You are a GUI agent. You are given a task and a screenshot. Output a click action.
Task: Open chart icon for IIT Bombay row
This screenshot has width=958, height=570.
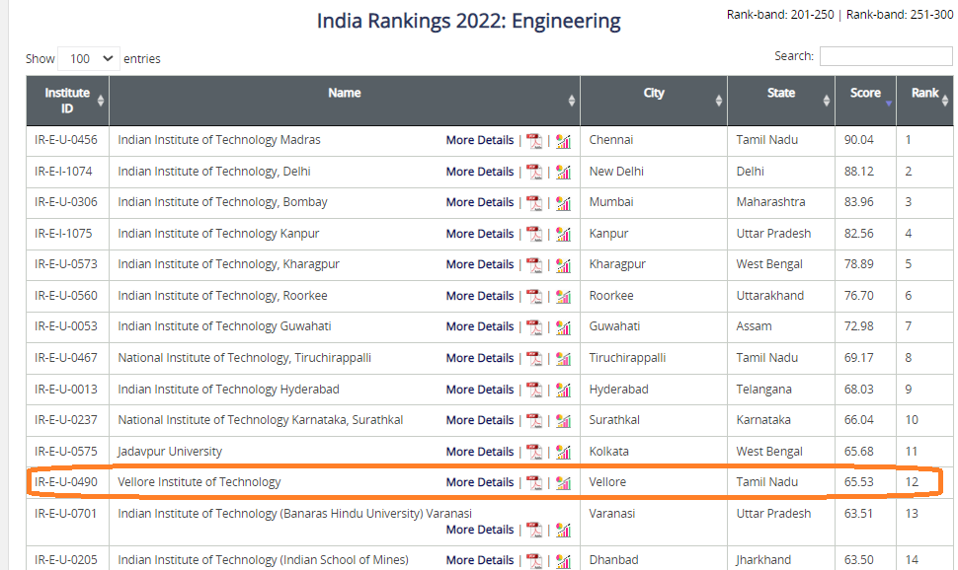pyautogui.click(x=563, y=202)
